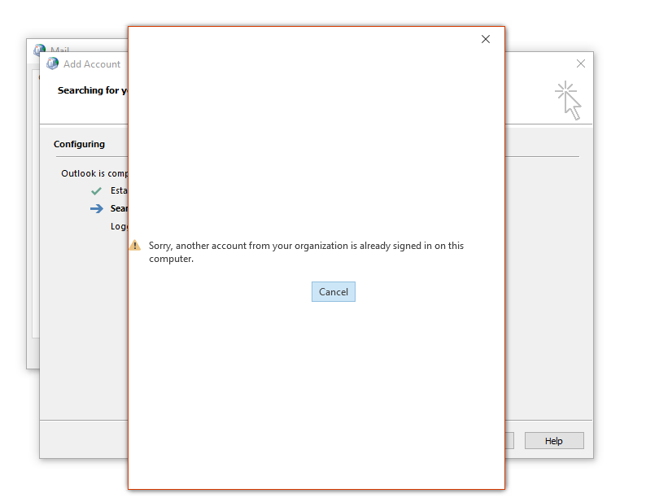Click the 'Outlook is comp' status line
The height and width of the screenshot is (502, 646).
click(x=94, y=173)
